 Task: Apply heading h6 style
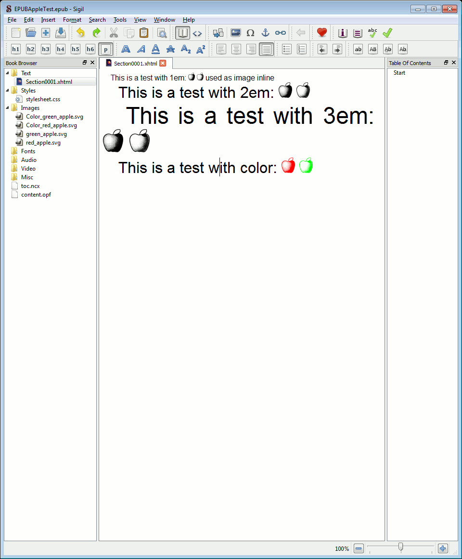(90, 49)
